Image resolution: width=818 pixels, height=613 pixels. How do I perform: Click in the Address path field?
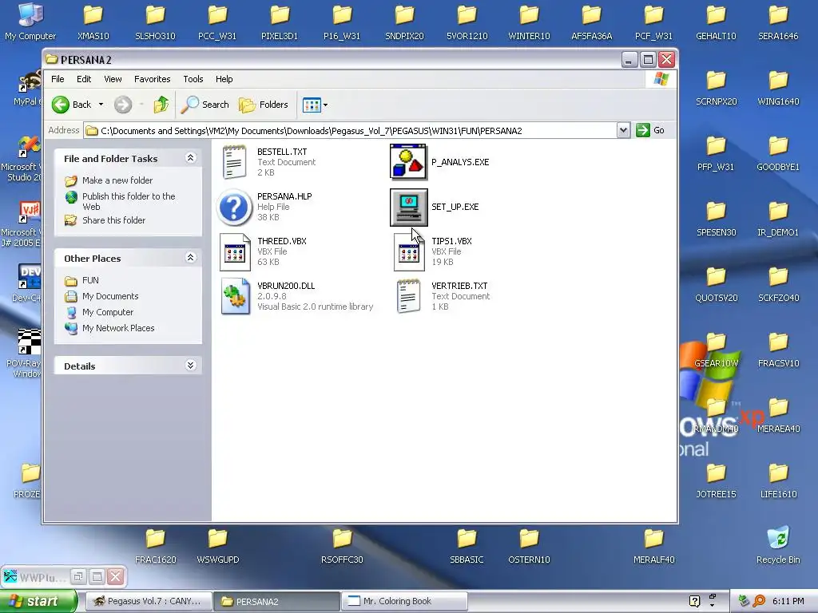[x=350, y=131]
